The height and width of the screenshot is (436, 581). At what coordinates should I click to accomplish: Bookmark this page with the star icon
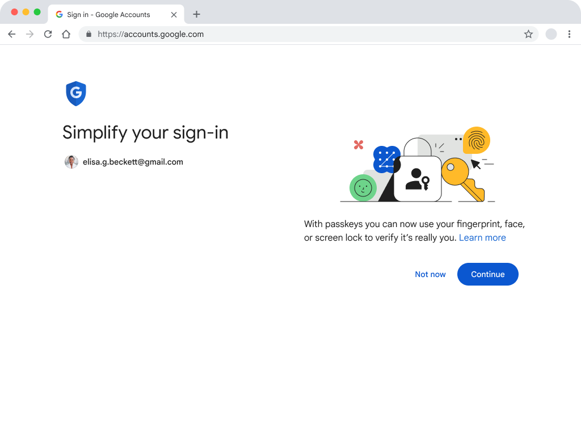[x=529, y=34]
